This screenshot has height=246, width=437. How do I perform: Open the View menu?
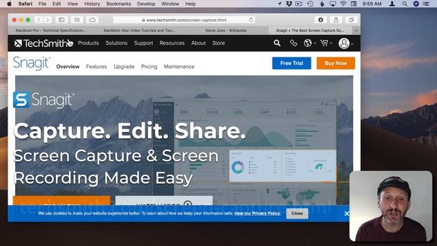72,3
